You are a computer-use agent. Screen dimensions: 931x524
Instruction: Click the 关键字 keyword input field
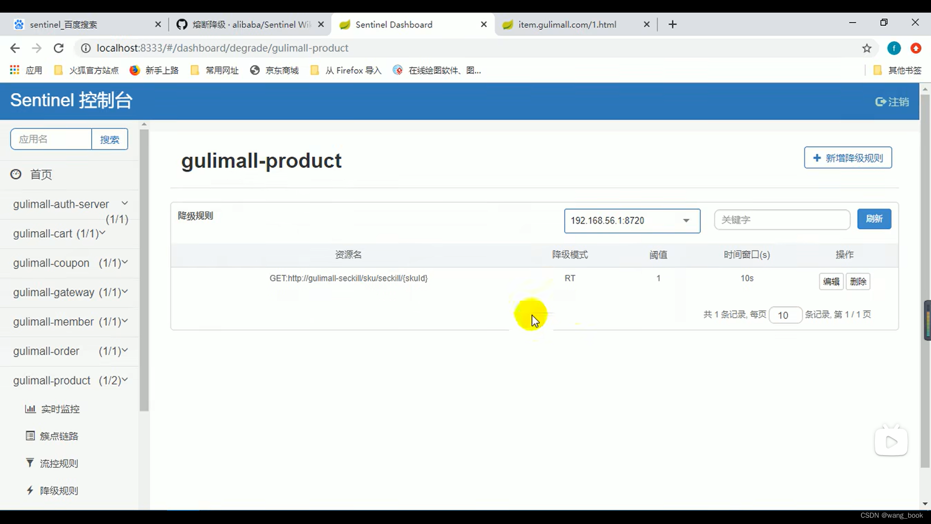coord(782,220)
